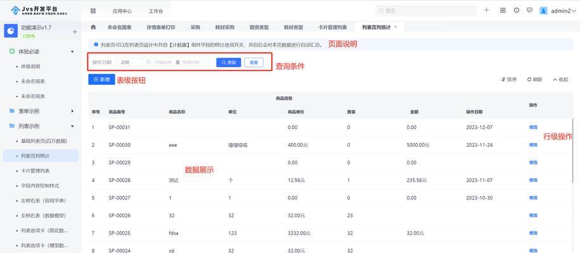The width and height of the screenshot is (580, 253).
Task: Collapse the 体验必读 section arrow
Action: (x=72, y=52)
